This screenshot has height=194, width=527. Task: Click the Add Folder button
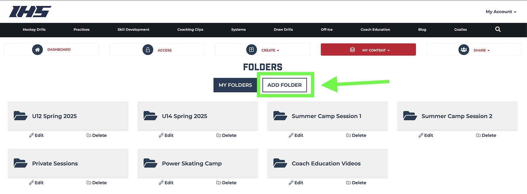285,85
